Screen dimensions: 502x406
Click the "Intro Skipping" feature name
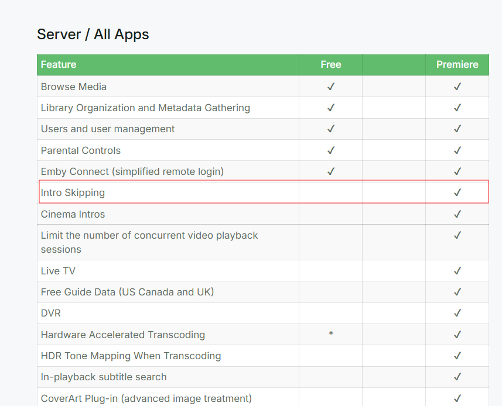(73, 193)
